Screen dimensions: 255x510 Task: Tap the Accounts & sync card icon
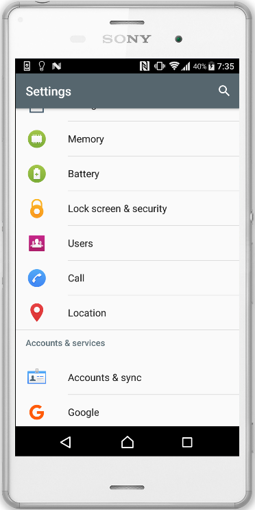click(37, 377)
